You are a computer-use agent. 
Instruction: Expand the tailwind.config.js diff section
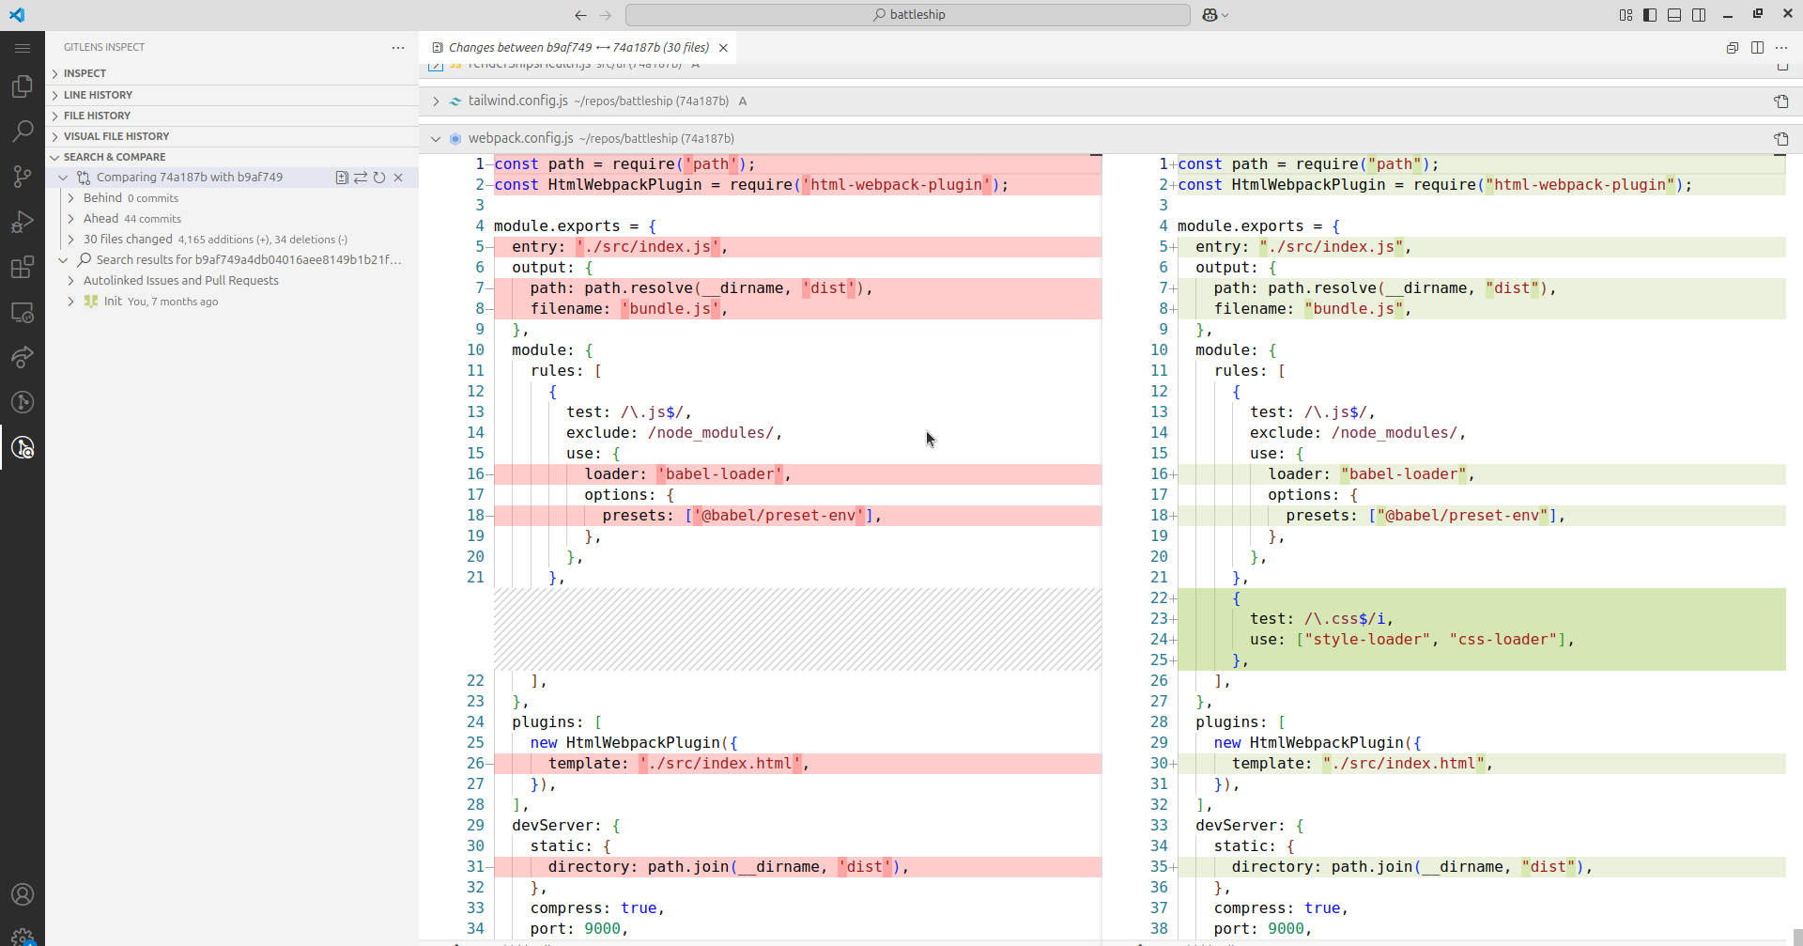click(436, 101)
